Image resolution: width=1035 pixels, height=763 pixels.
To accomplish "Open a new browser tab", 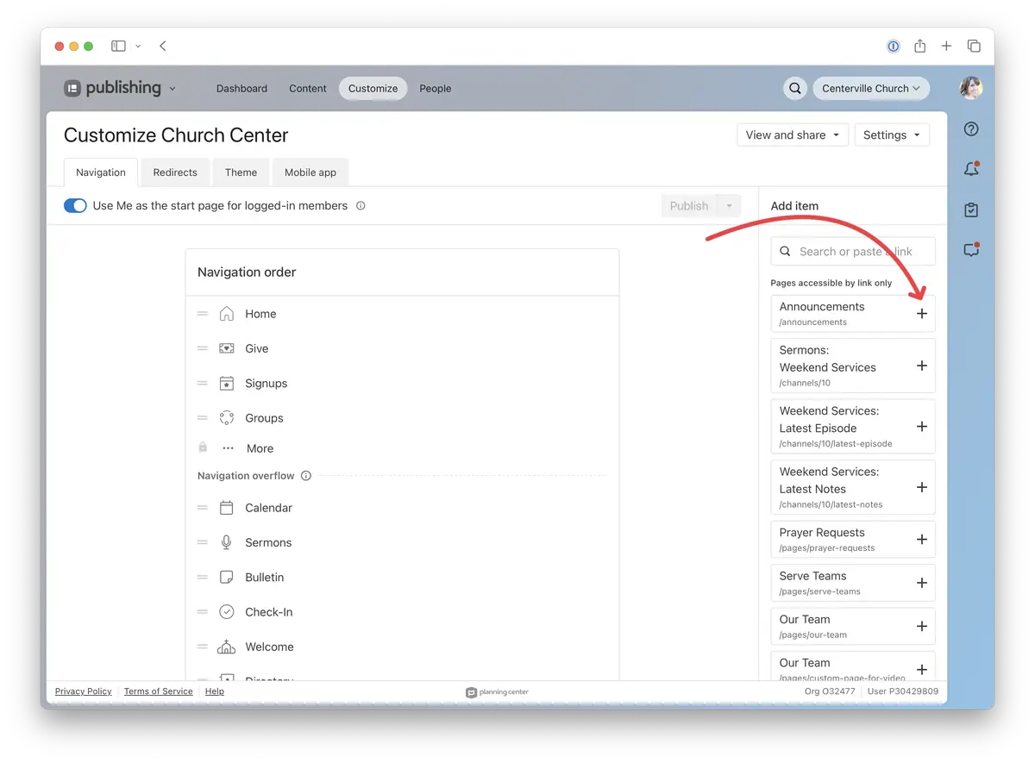I will coord(946,46).
